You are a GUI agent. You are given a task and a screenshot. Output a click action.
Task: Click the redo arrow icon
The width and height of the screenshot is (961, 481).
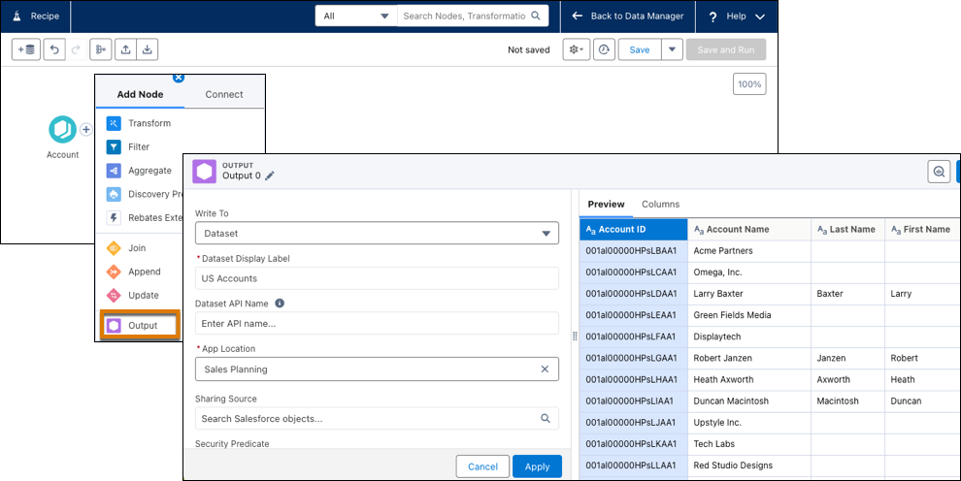76,49
